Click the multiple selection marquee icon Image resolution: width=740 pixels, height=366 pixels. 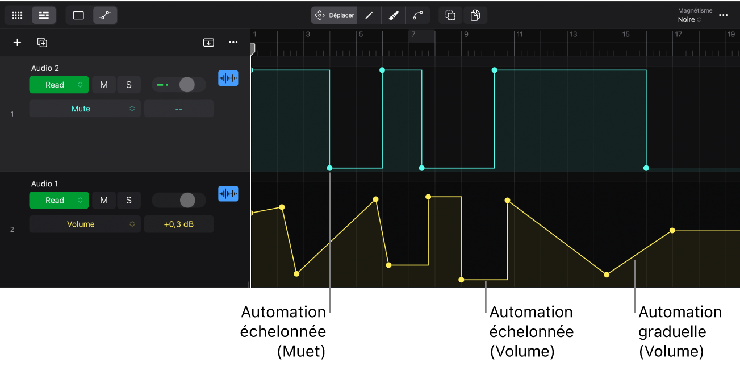pyautogui.click(x=450, y=15)
